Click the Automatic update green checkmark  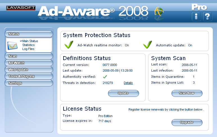coord(147,44)
